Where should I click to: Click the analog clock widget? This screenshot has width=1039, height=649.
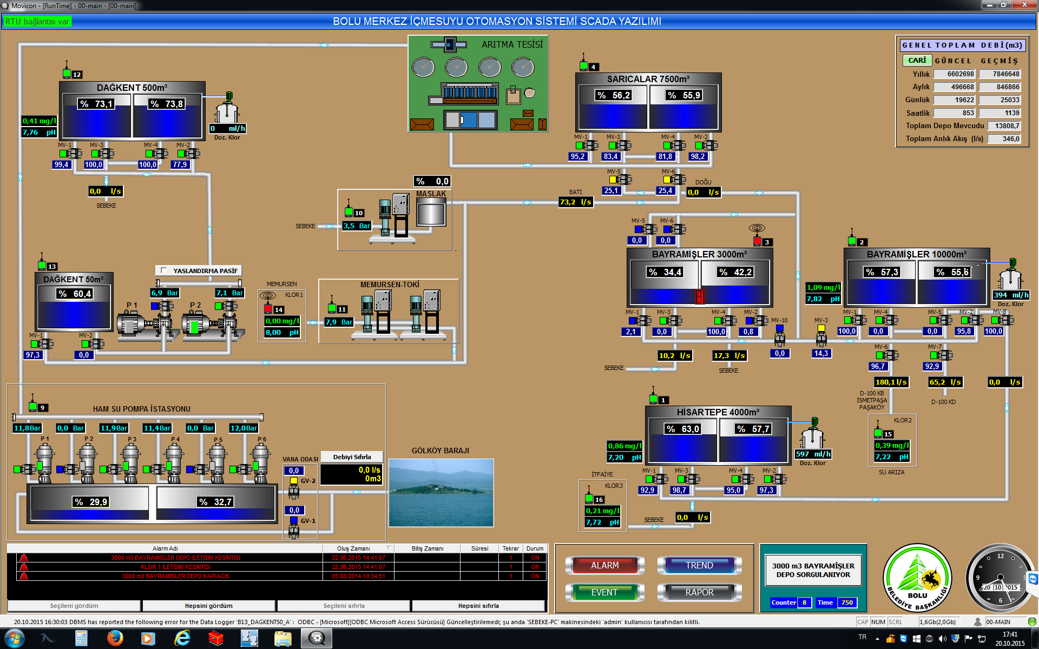point(1000,578)
